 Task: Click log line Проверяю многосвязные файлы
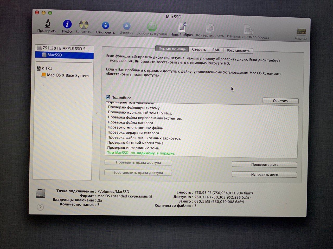coord(136,128)
